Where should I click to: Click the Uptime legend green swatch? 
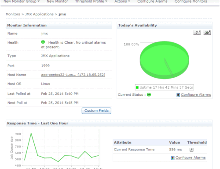tap(137, 87)
